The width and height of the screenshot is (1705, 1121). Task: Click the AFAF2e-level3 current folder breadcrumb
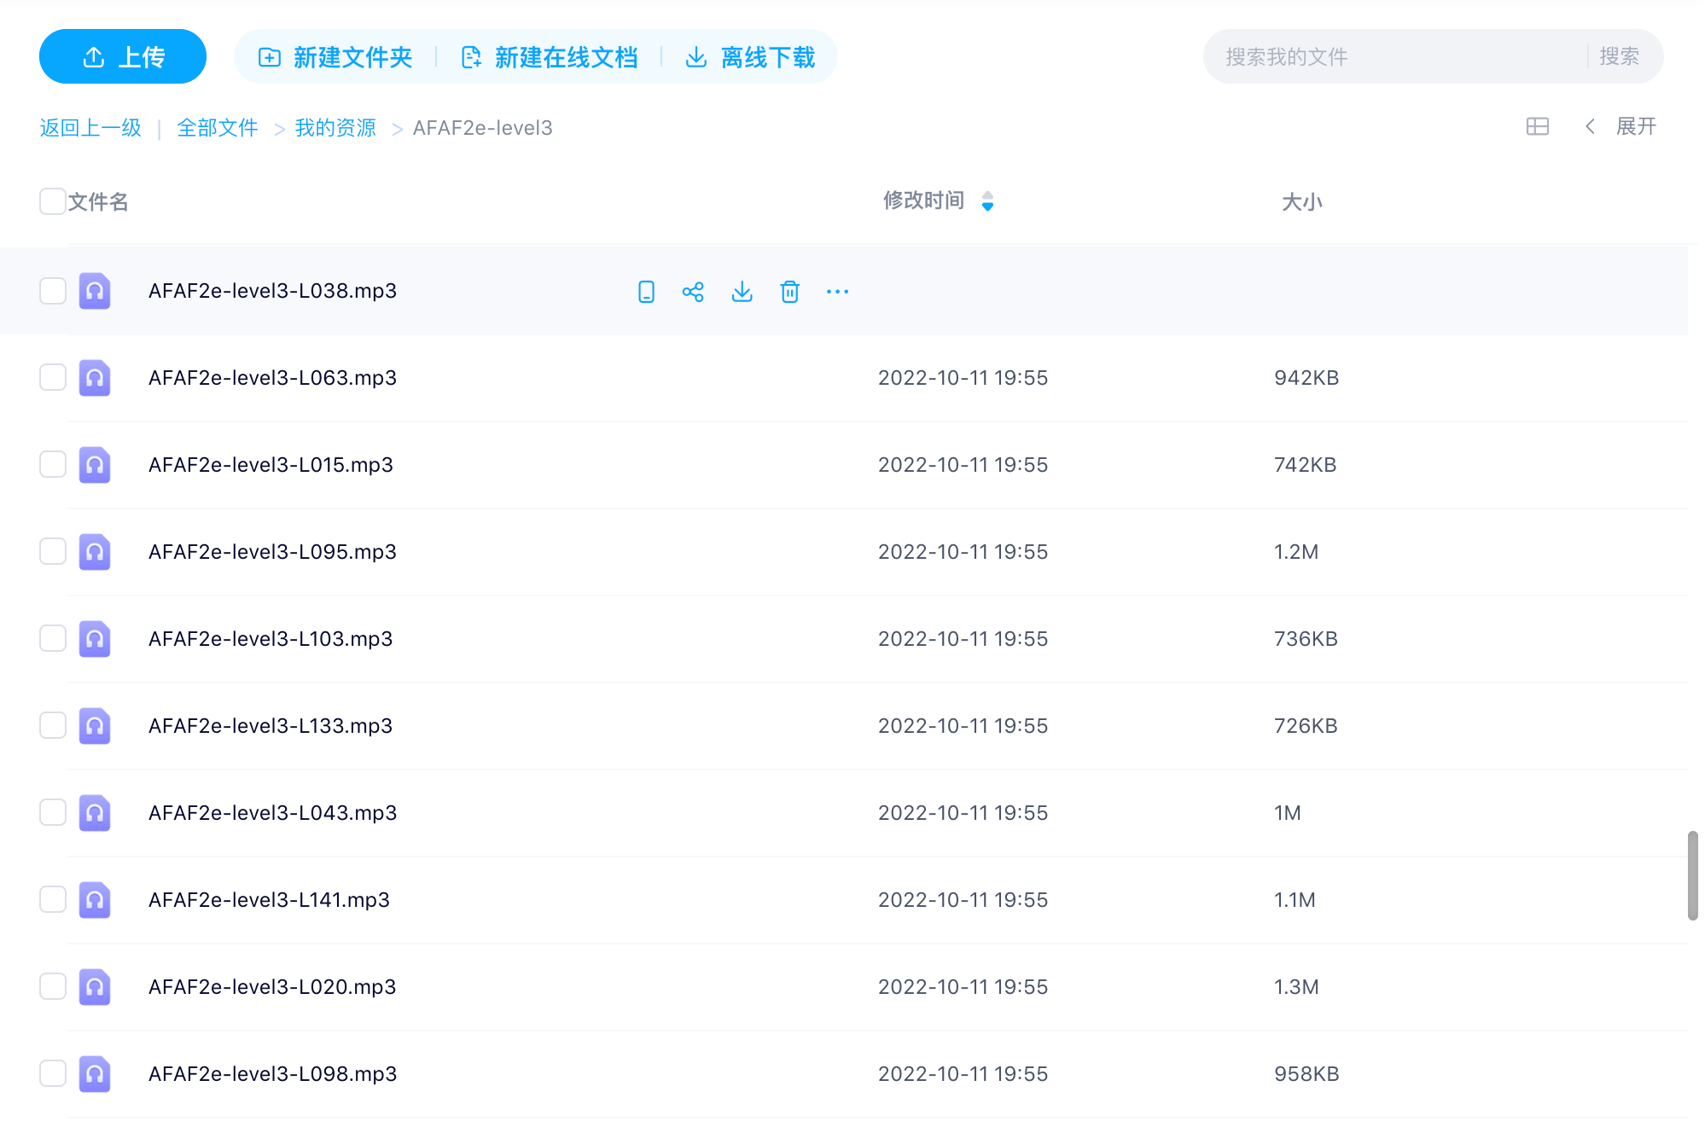483,128
